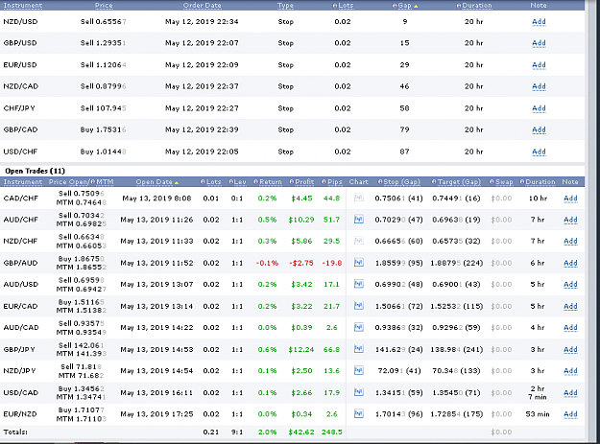Open the chart icon for USD/CAD trade
The height and width of the screenshot is (444, 600).
click(x=358, y=392)
